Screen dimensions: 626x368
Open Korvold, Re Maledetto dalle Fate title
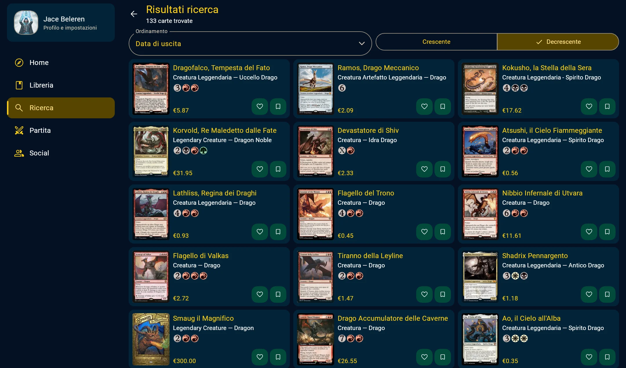(225, 130)
